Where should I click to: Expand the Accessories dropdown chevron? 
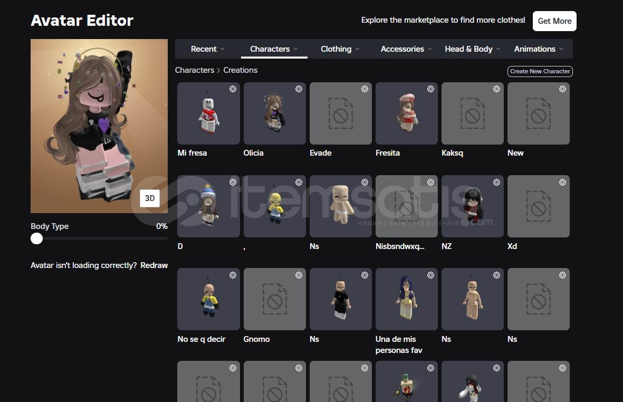pos(429,49)
